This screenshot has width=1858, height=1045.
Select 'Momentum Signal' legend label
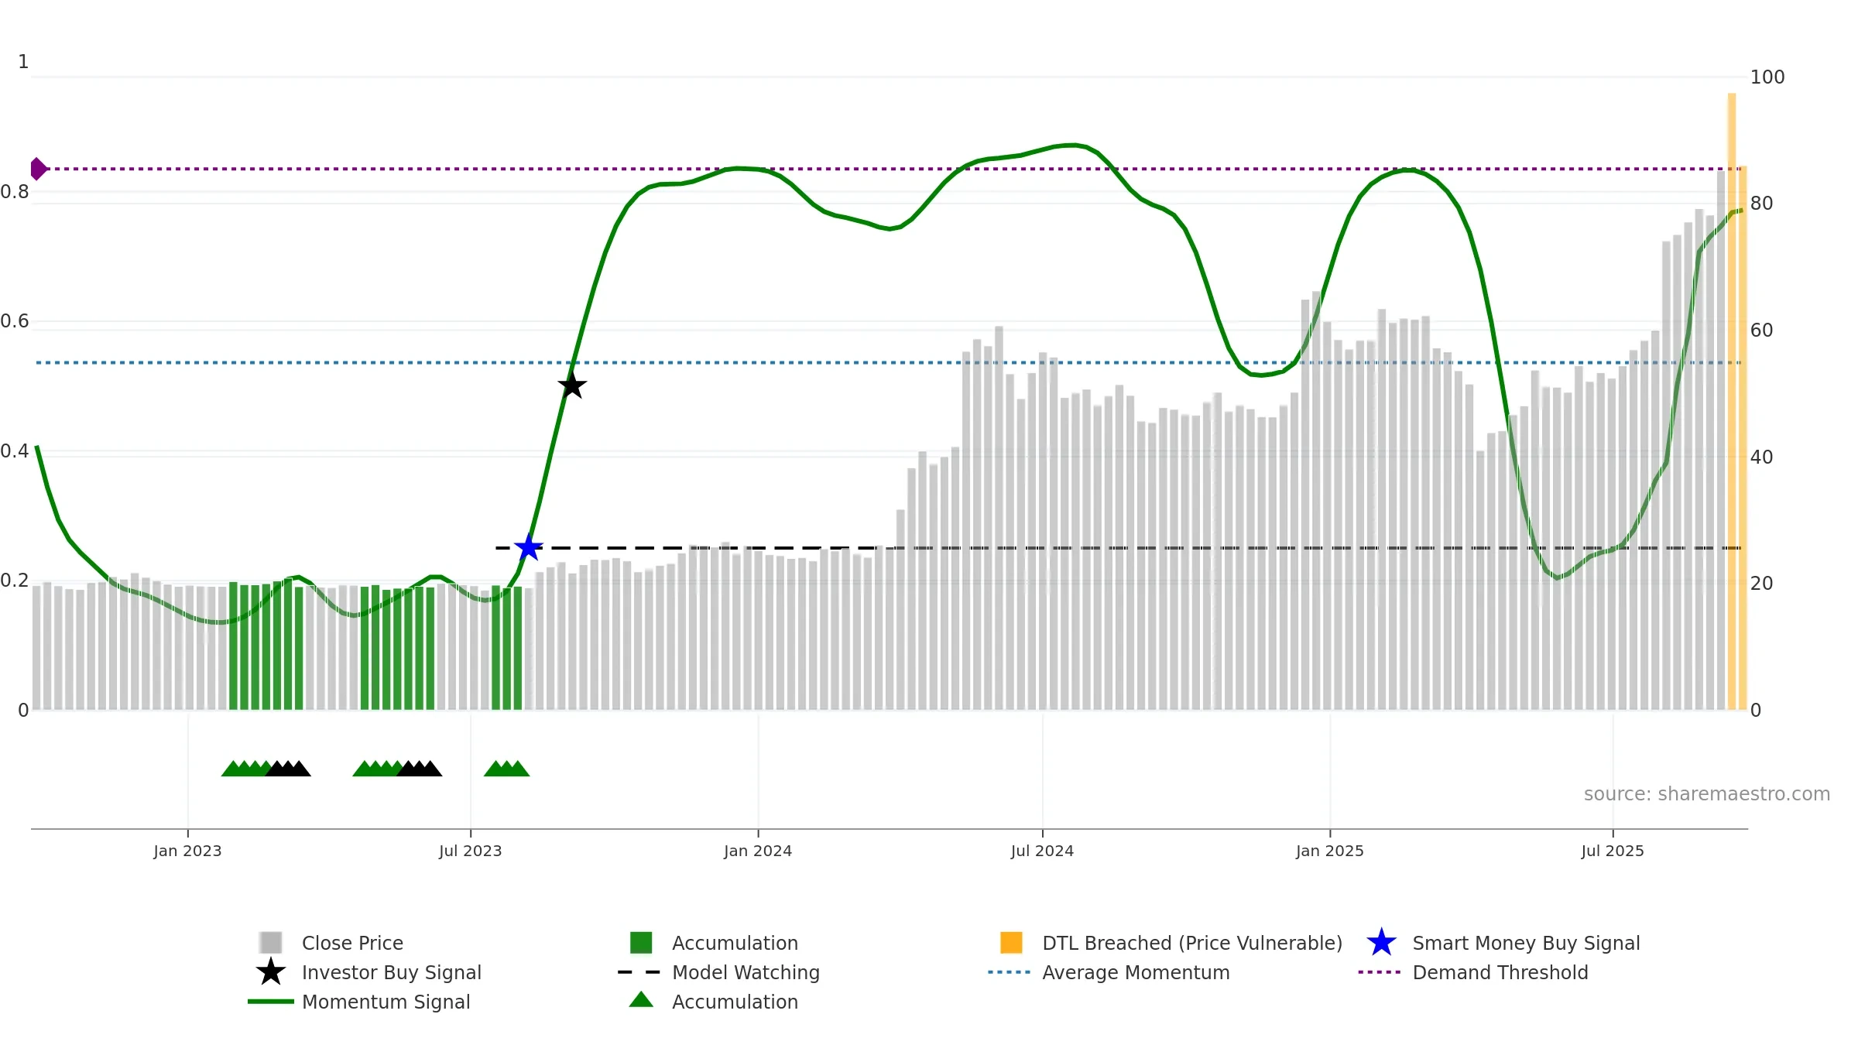coord(386,1002)
